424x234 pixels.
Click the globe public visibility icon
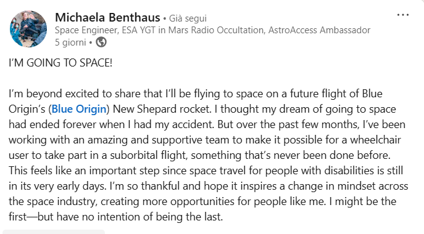coord(101,42)
